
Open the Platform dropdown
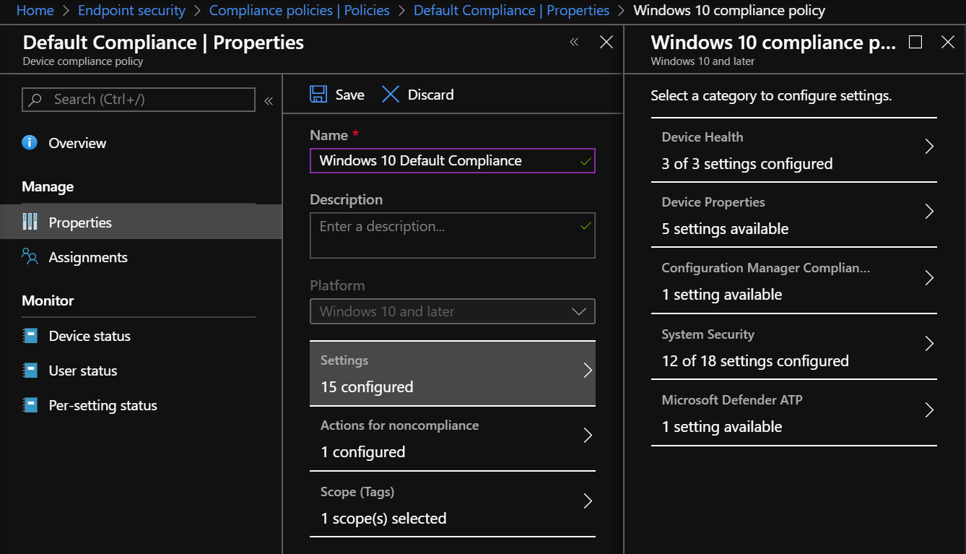tap(578, 311)
